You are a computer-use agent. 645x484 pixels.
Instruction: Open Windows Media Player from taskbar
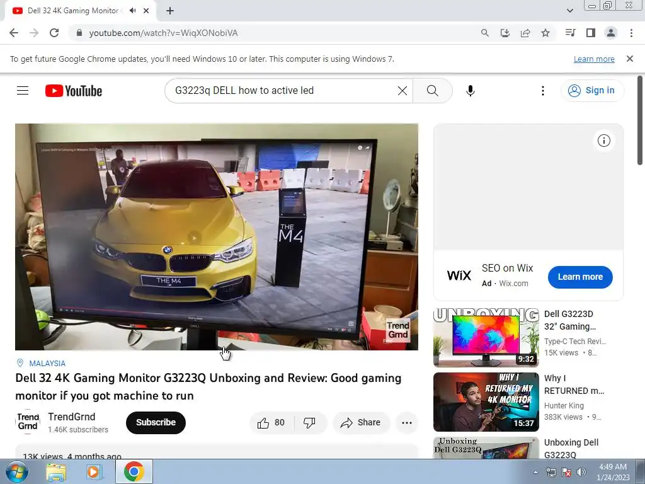click(94, 472)
